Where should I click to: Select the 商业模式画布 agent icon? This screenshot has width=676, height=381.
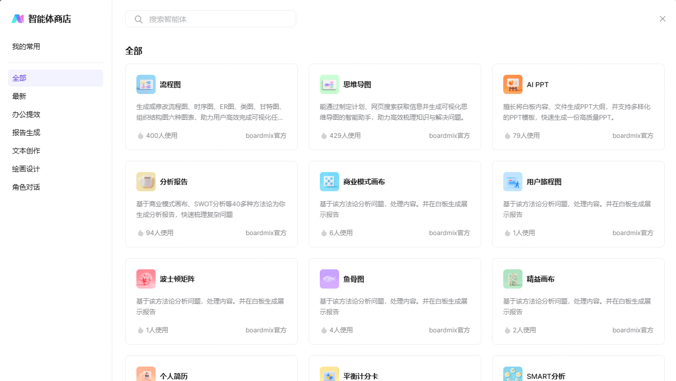click(329, 181)
